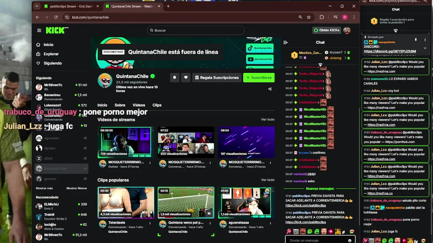Click the browser back arrow
Screen dimensions: 433x243
(x=37, y=17)
